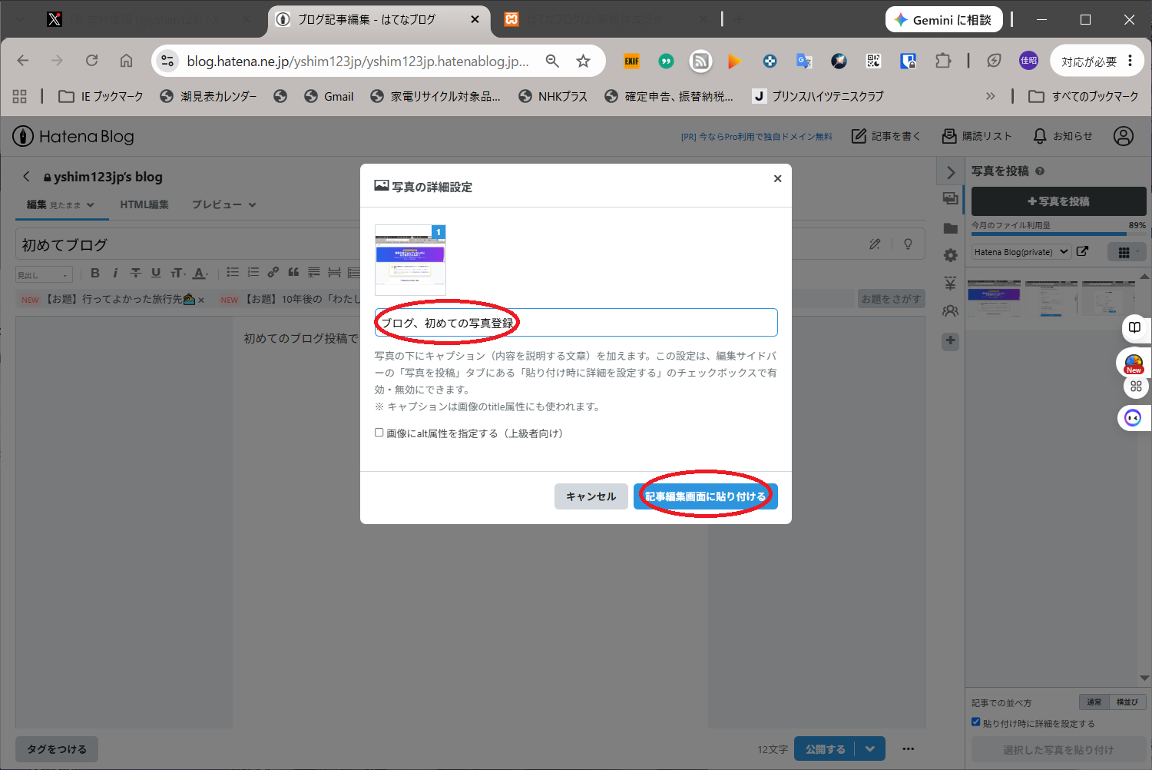Screen dimensions: 1152x770
Task: Click the insert link icon
Action: click(273, 273)
